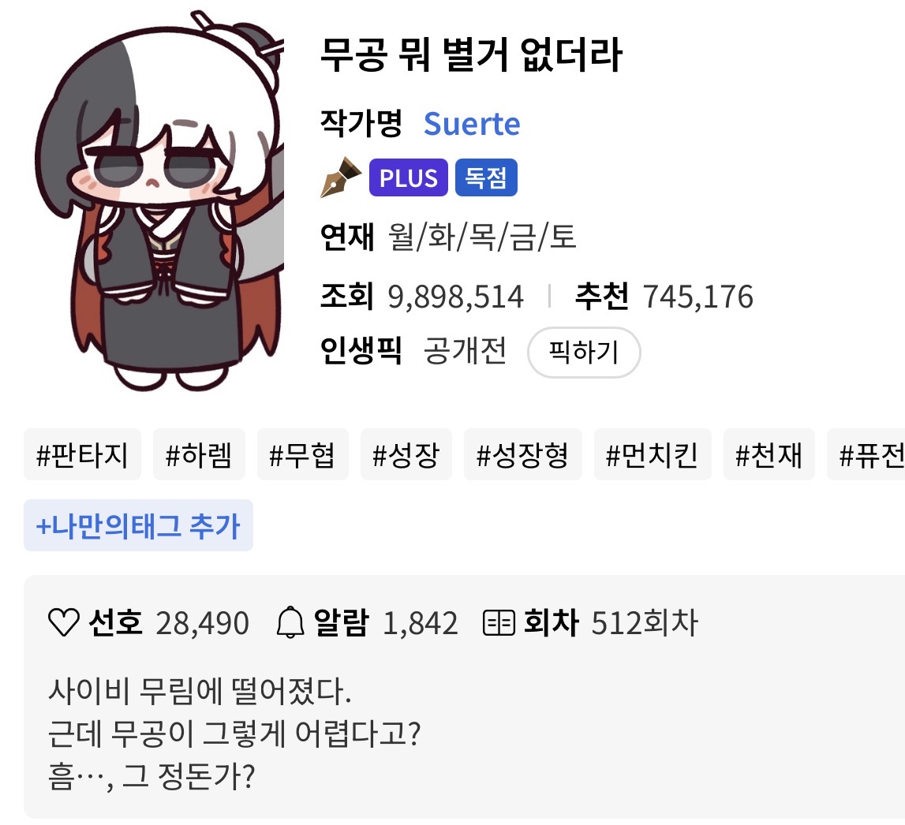Click the novel title 무공 뭐 별거 없더라
The image size is (905, 825).
coord(471,54)
